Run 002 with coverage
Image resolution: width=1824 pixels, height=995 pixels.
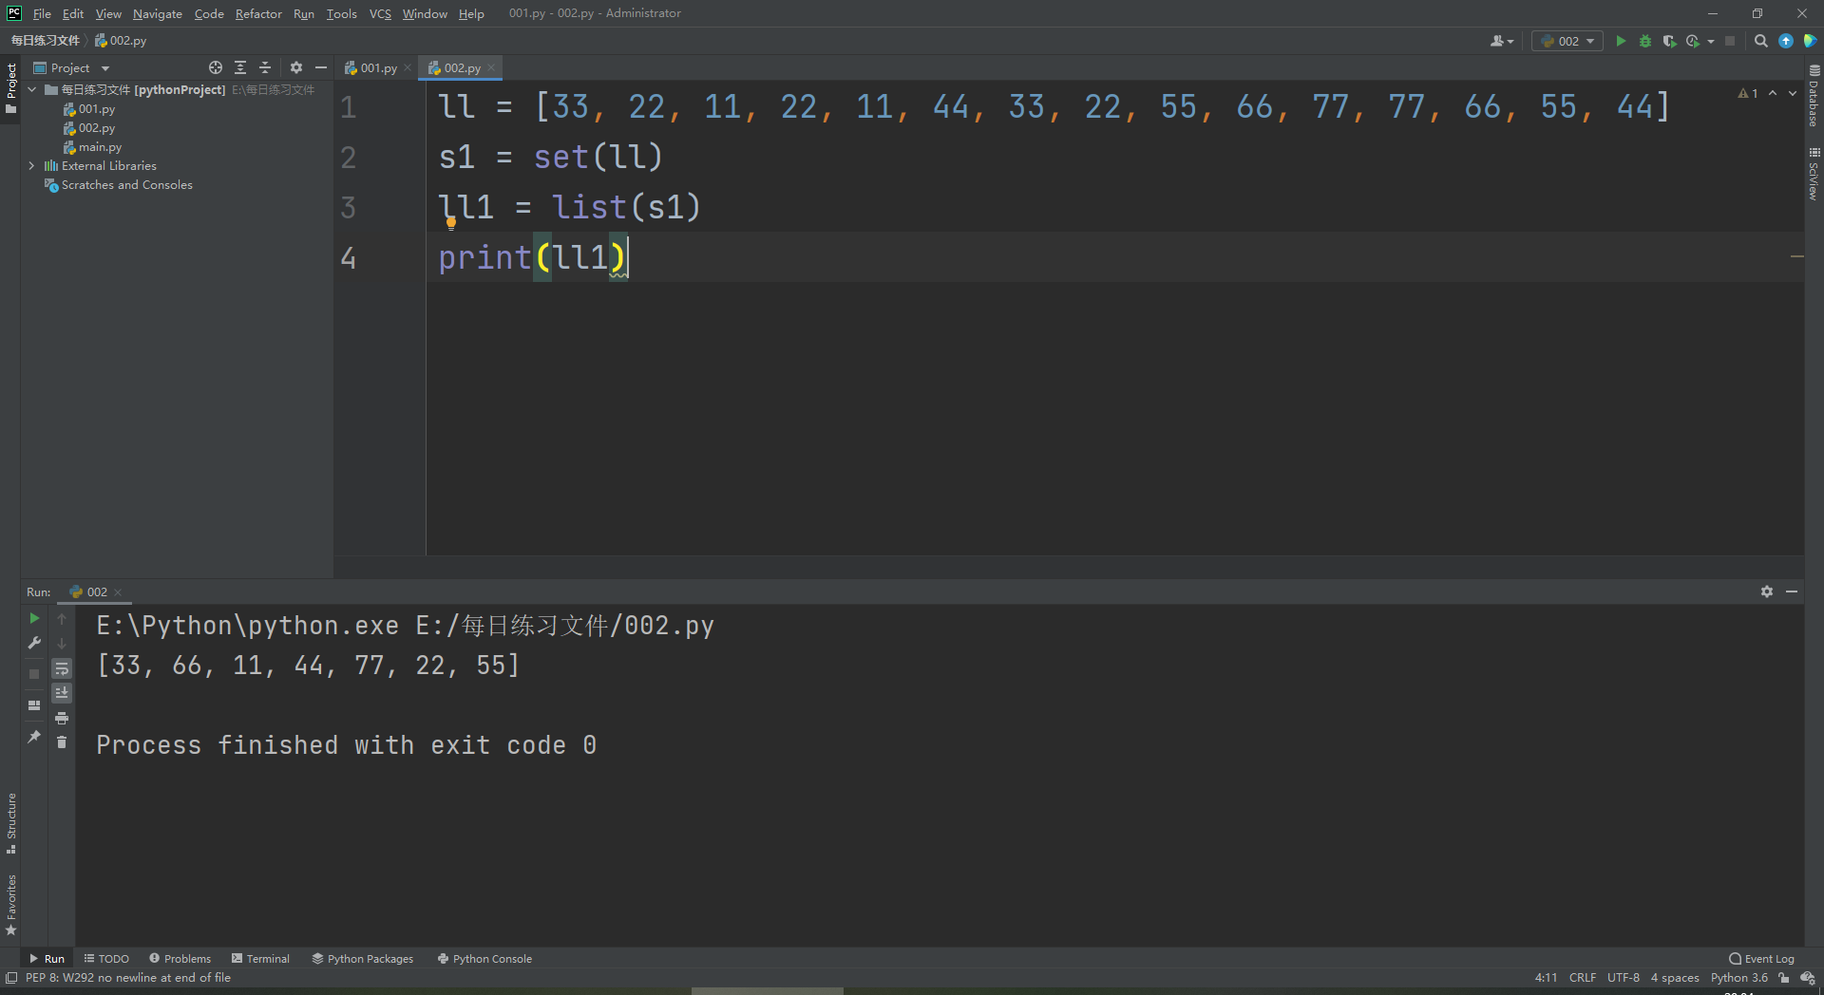click(1669, 41)
